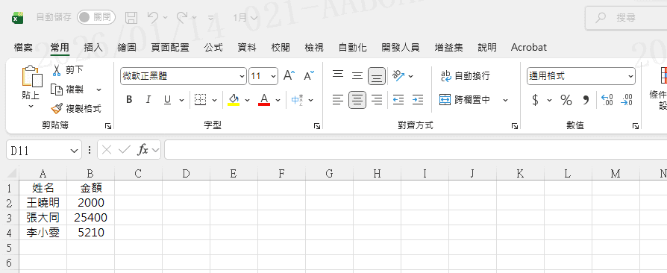The width and height of the screenshot is (667, 273).
Task: Click the increase decimal places icon
Action: click(607, 101)
